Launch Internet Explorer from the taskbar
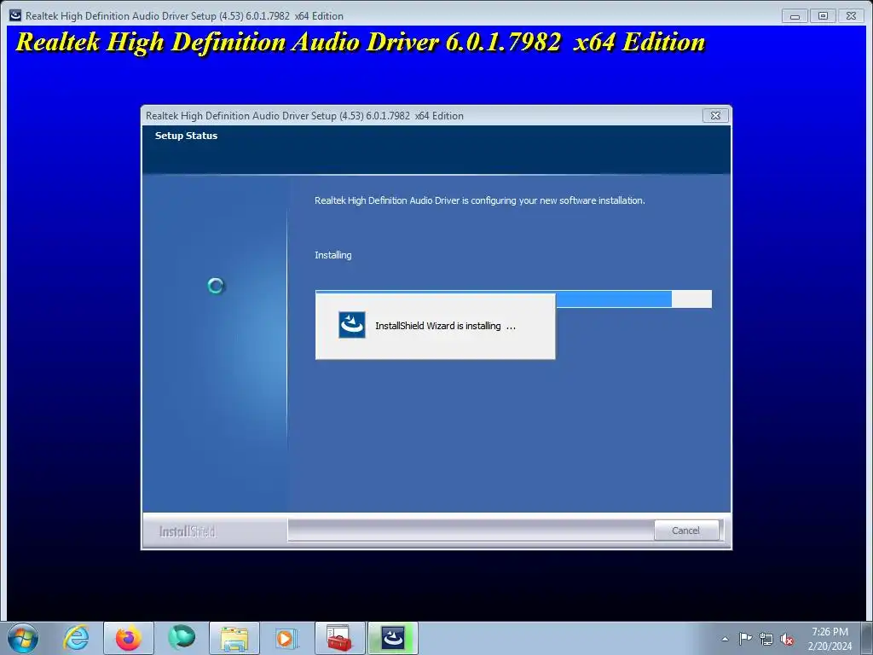The image size is (873, 655). pyautogui.click(x=76, y=638)
